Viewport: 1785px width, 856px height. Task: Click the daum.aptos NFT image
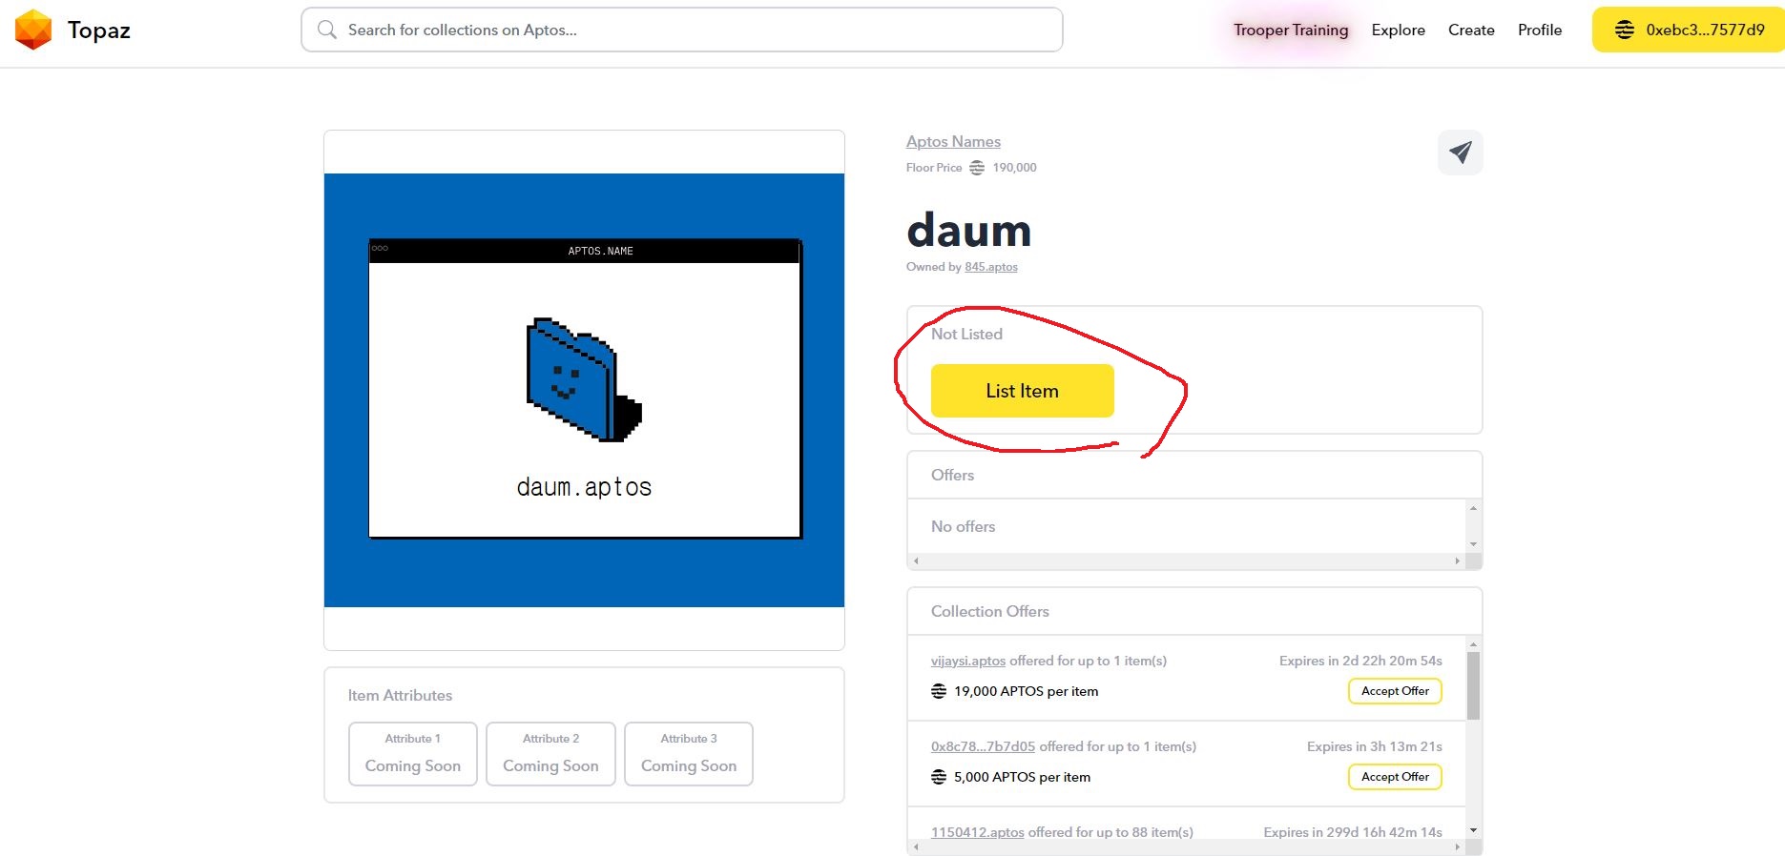point(584,390)
